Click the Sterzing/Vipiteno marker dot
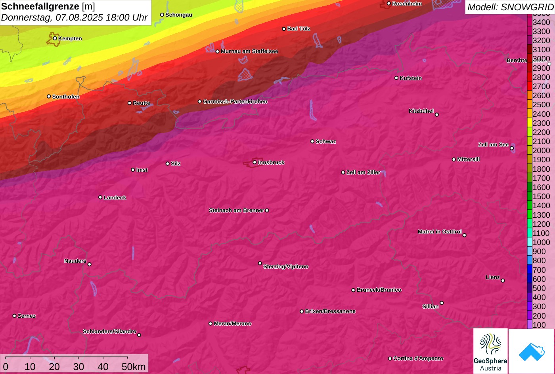The height and width of the screenshot is (374, 555). tap(260, 263)
